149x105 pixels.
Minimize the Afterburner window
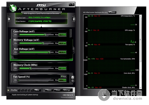(x=70, y=5)
